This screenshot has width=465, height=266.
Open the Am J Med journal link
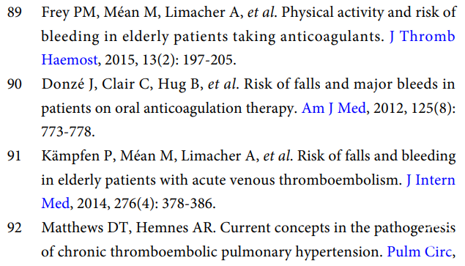(x=334, y=108)
